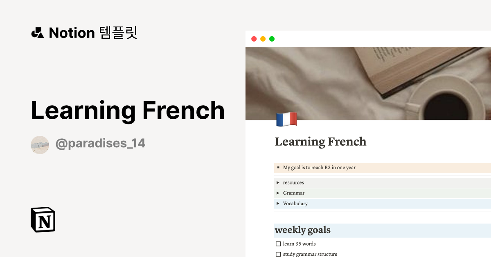Viewport: 491px width, 257px height.
Task: Select the Notion N icon bottom left
Action: pos(43,220)
